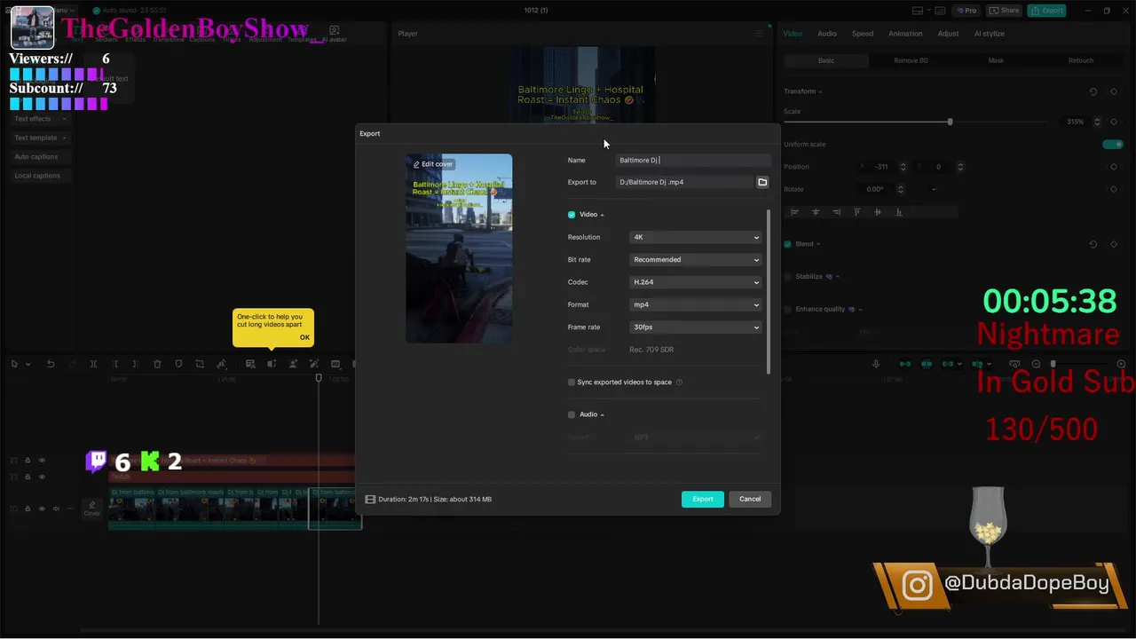Toggle the Uniform scale switch
Viewport: 1136px width, 639px height.
[x=1113, y=145]
